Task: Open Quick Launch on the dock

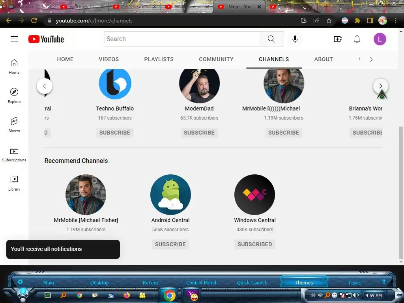Action: click(252, 282)
